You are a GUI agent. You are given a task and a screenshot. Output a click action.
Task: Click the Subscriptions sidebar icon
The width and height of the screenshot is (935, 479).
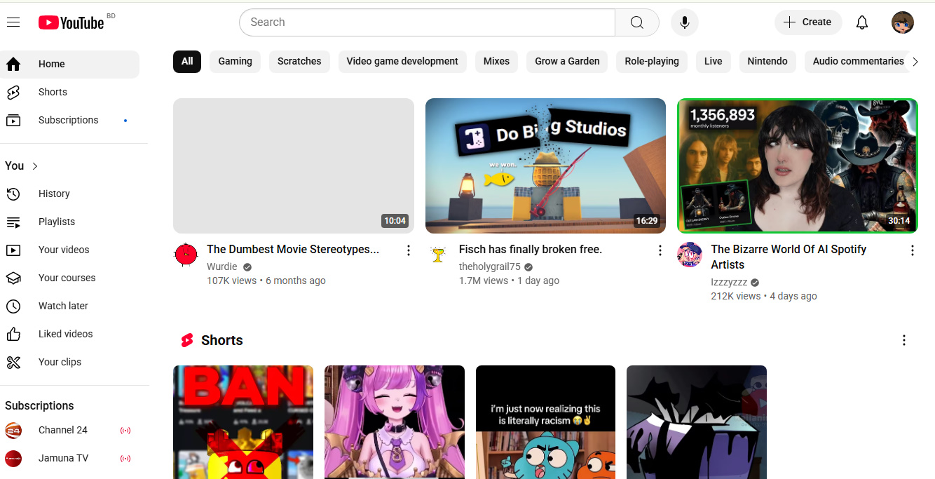pyautogui.click(x=13, y=120)
